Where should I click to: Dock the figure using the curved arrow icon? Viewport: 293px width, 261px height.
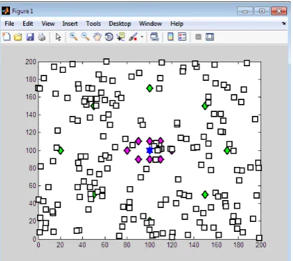(284, 23)
